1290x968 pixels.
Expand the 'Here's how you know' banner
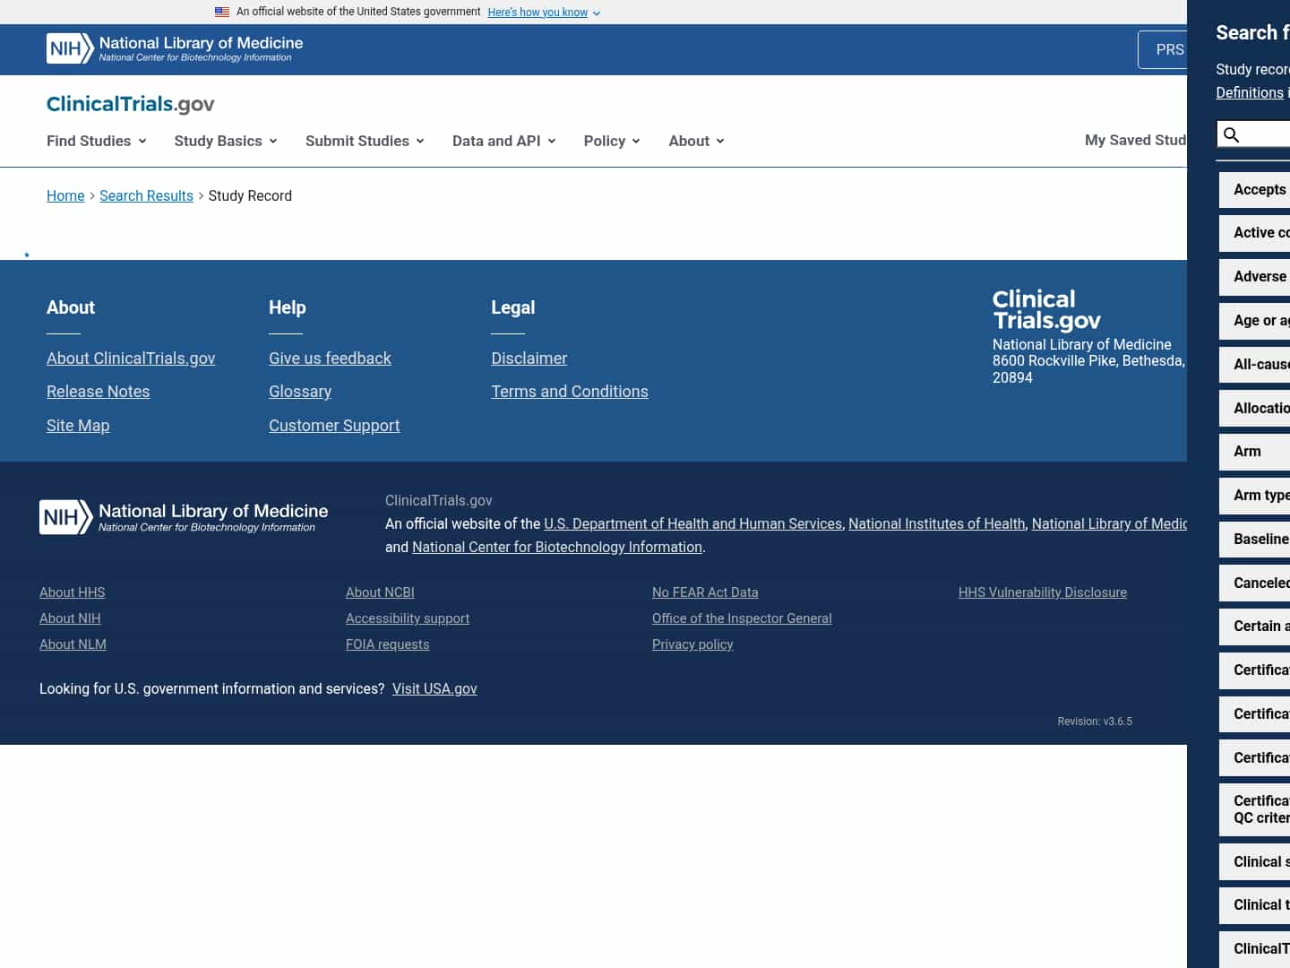pos(544,13)
